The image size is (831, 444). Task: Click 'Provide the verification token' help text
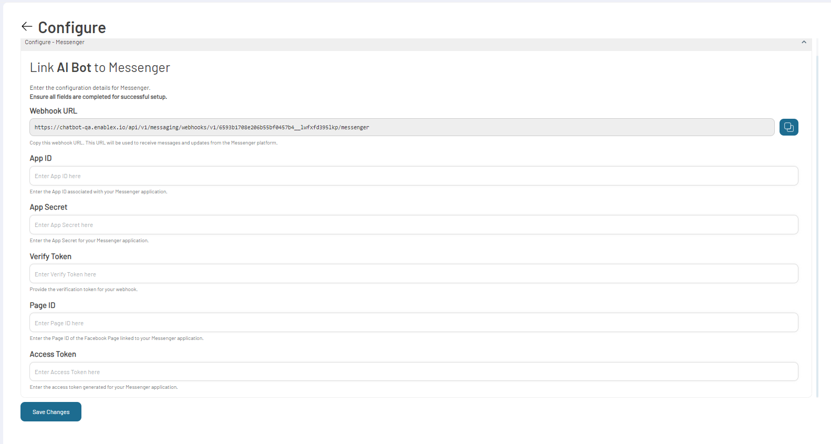pos(84,290)
